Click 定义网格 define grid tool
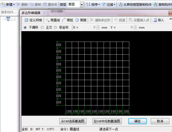 [33, 20]
